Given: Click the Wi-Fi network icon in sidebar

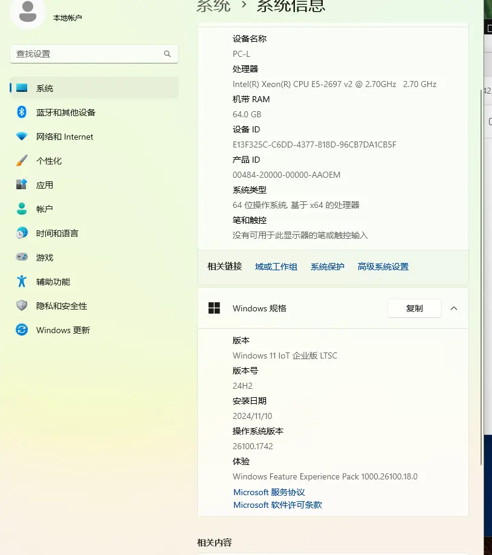Looking at the screenshot, I should coord(22,136).
